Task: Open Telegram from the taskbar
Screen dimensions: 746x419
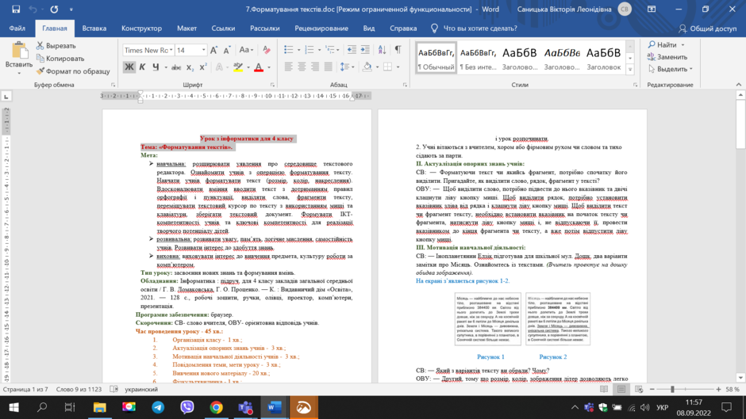Action: (x=158, y=407)
